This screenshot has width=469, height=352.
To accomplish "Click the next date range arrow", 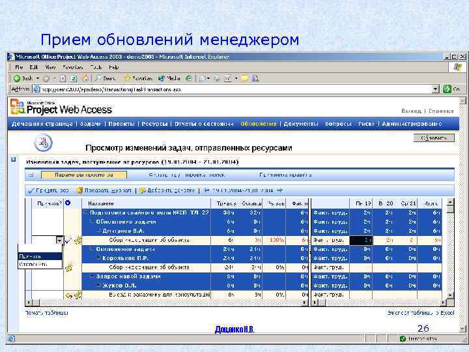I will 279,190.
